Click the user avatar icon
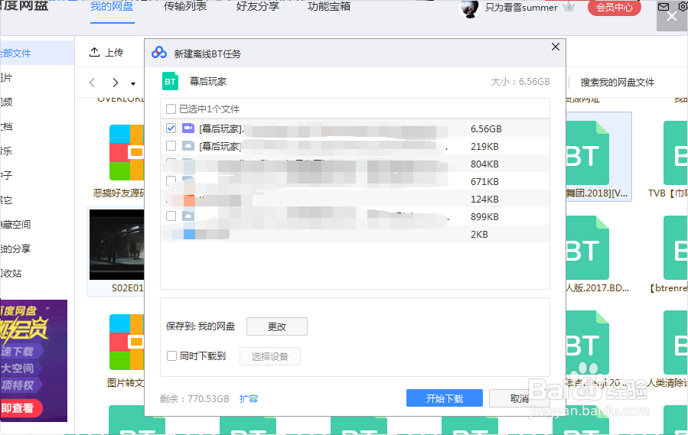Screen dimensions: 688x435 coord(469,8)
